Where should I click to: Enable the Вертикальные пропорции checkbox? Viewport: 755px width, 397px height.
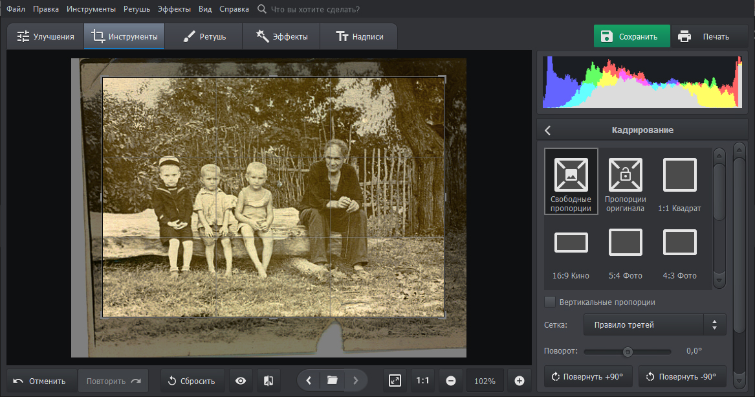[550, 302]
